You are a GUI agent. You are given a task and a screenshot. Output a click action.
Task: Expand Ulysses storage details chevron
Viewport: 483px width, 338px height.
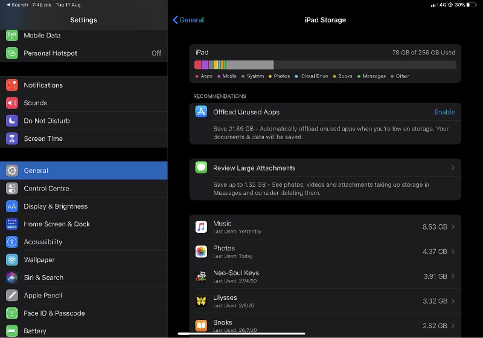pos(453,301)
